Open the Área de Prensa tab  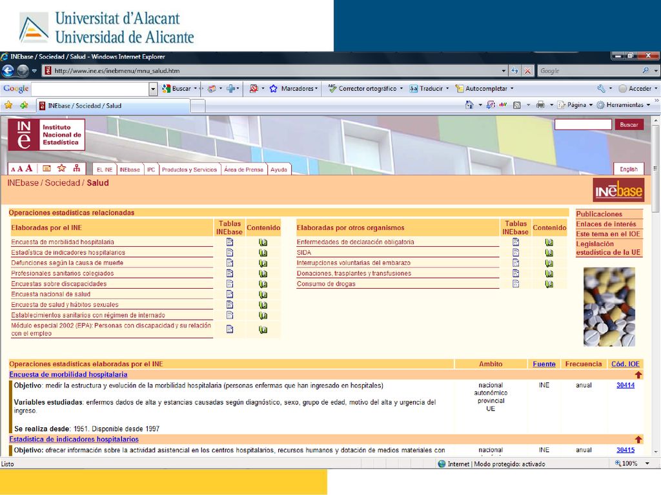(x=243, y=170)
